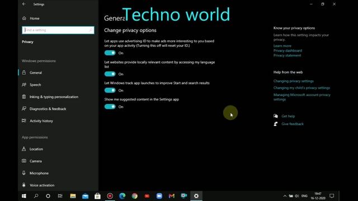Viewport: 358px width, 201px height.
Task: Toggle Windows track app launches switch
Action: pyautogui.click(x=110, y=90)
